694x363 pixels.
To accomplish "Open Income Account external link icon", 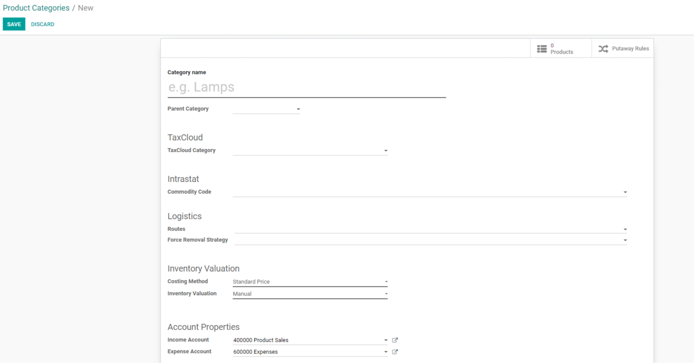I will pos(395,340).
